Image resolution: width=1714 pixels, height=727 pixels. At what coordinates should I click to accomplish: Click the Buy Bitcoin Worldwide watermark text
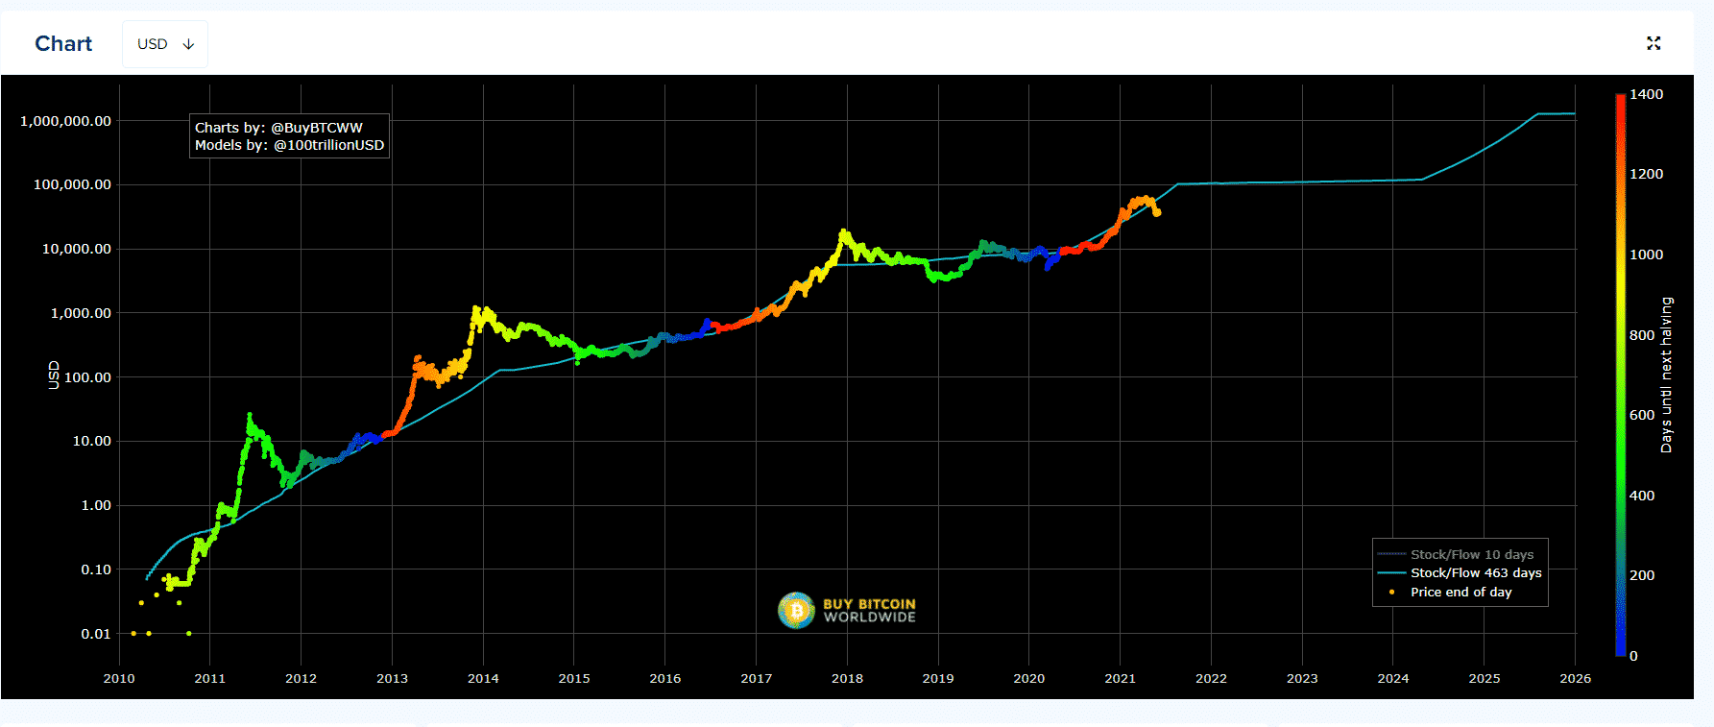pyautogui.click(x=869, y=611)
